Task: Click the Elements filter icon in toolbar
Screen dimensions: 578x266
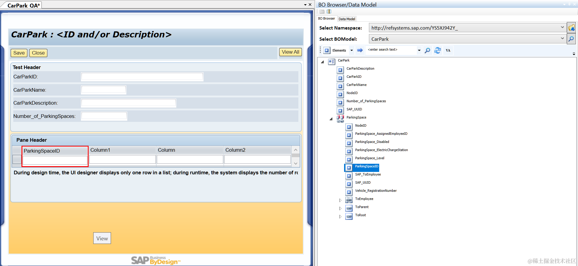Action: click(327, 50)
